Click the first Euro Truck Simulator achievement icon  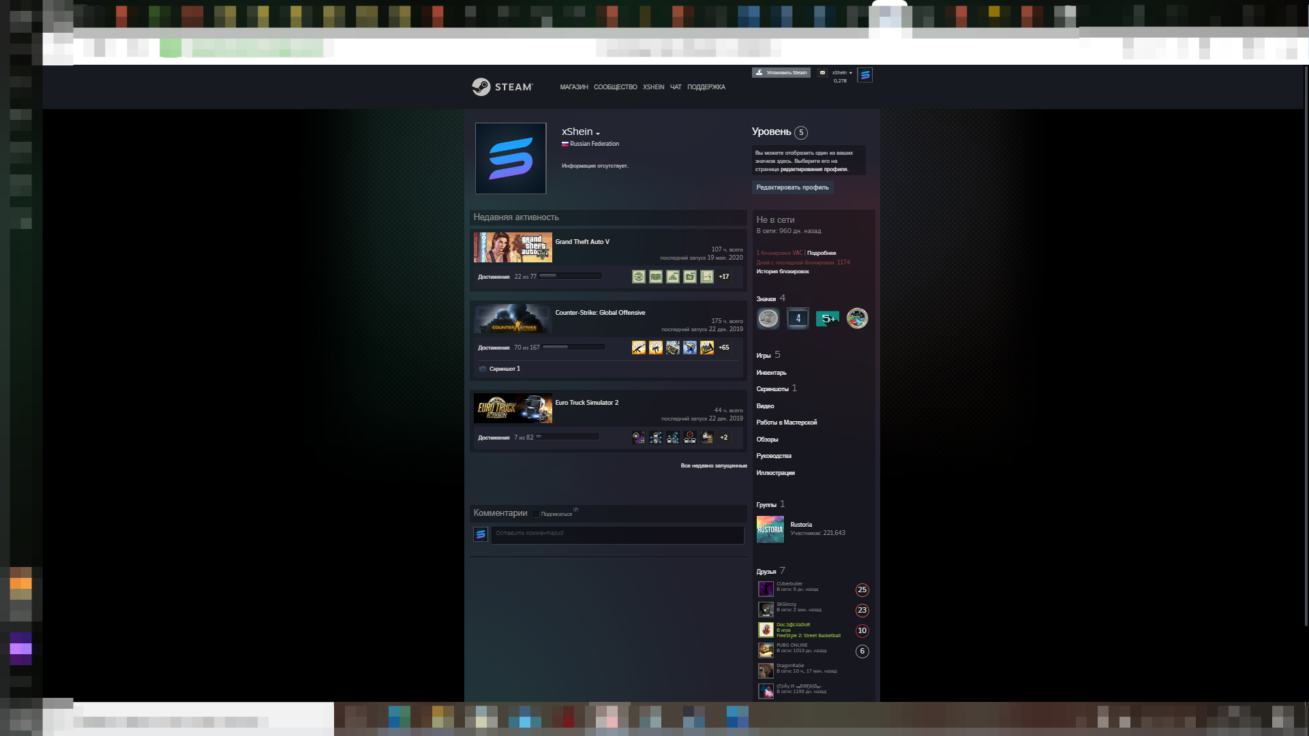pyautogui.click(x=638, y=438)
